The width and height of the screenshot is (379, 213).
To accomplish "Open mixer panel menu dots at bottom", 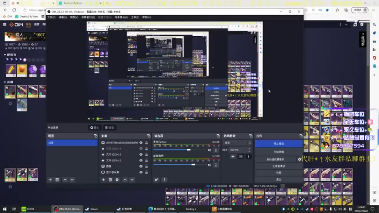I will coord(164,180).
